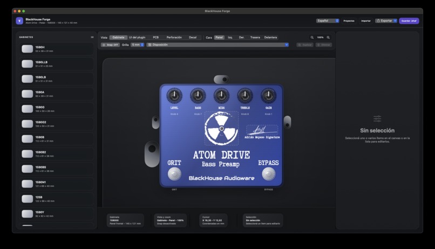Choose the 1590Y enclosure in the list
Viewport: 435px width, 249px height.
click(56, 214)
